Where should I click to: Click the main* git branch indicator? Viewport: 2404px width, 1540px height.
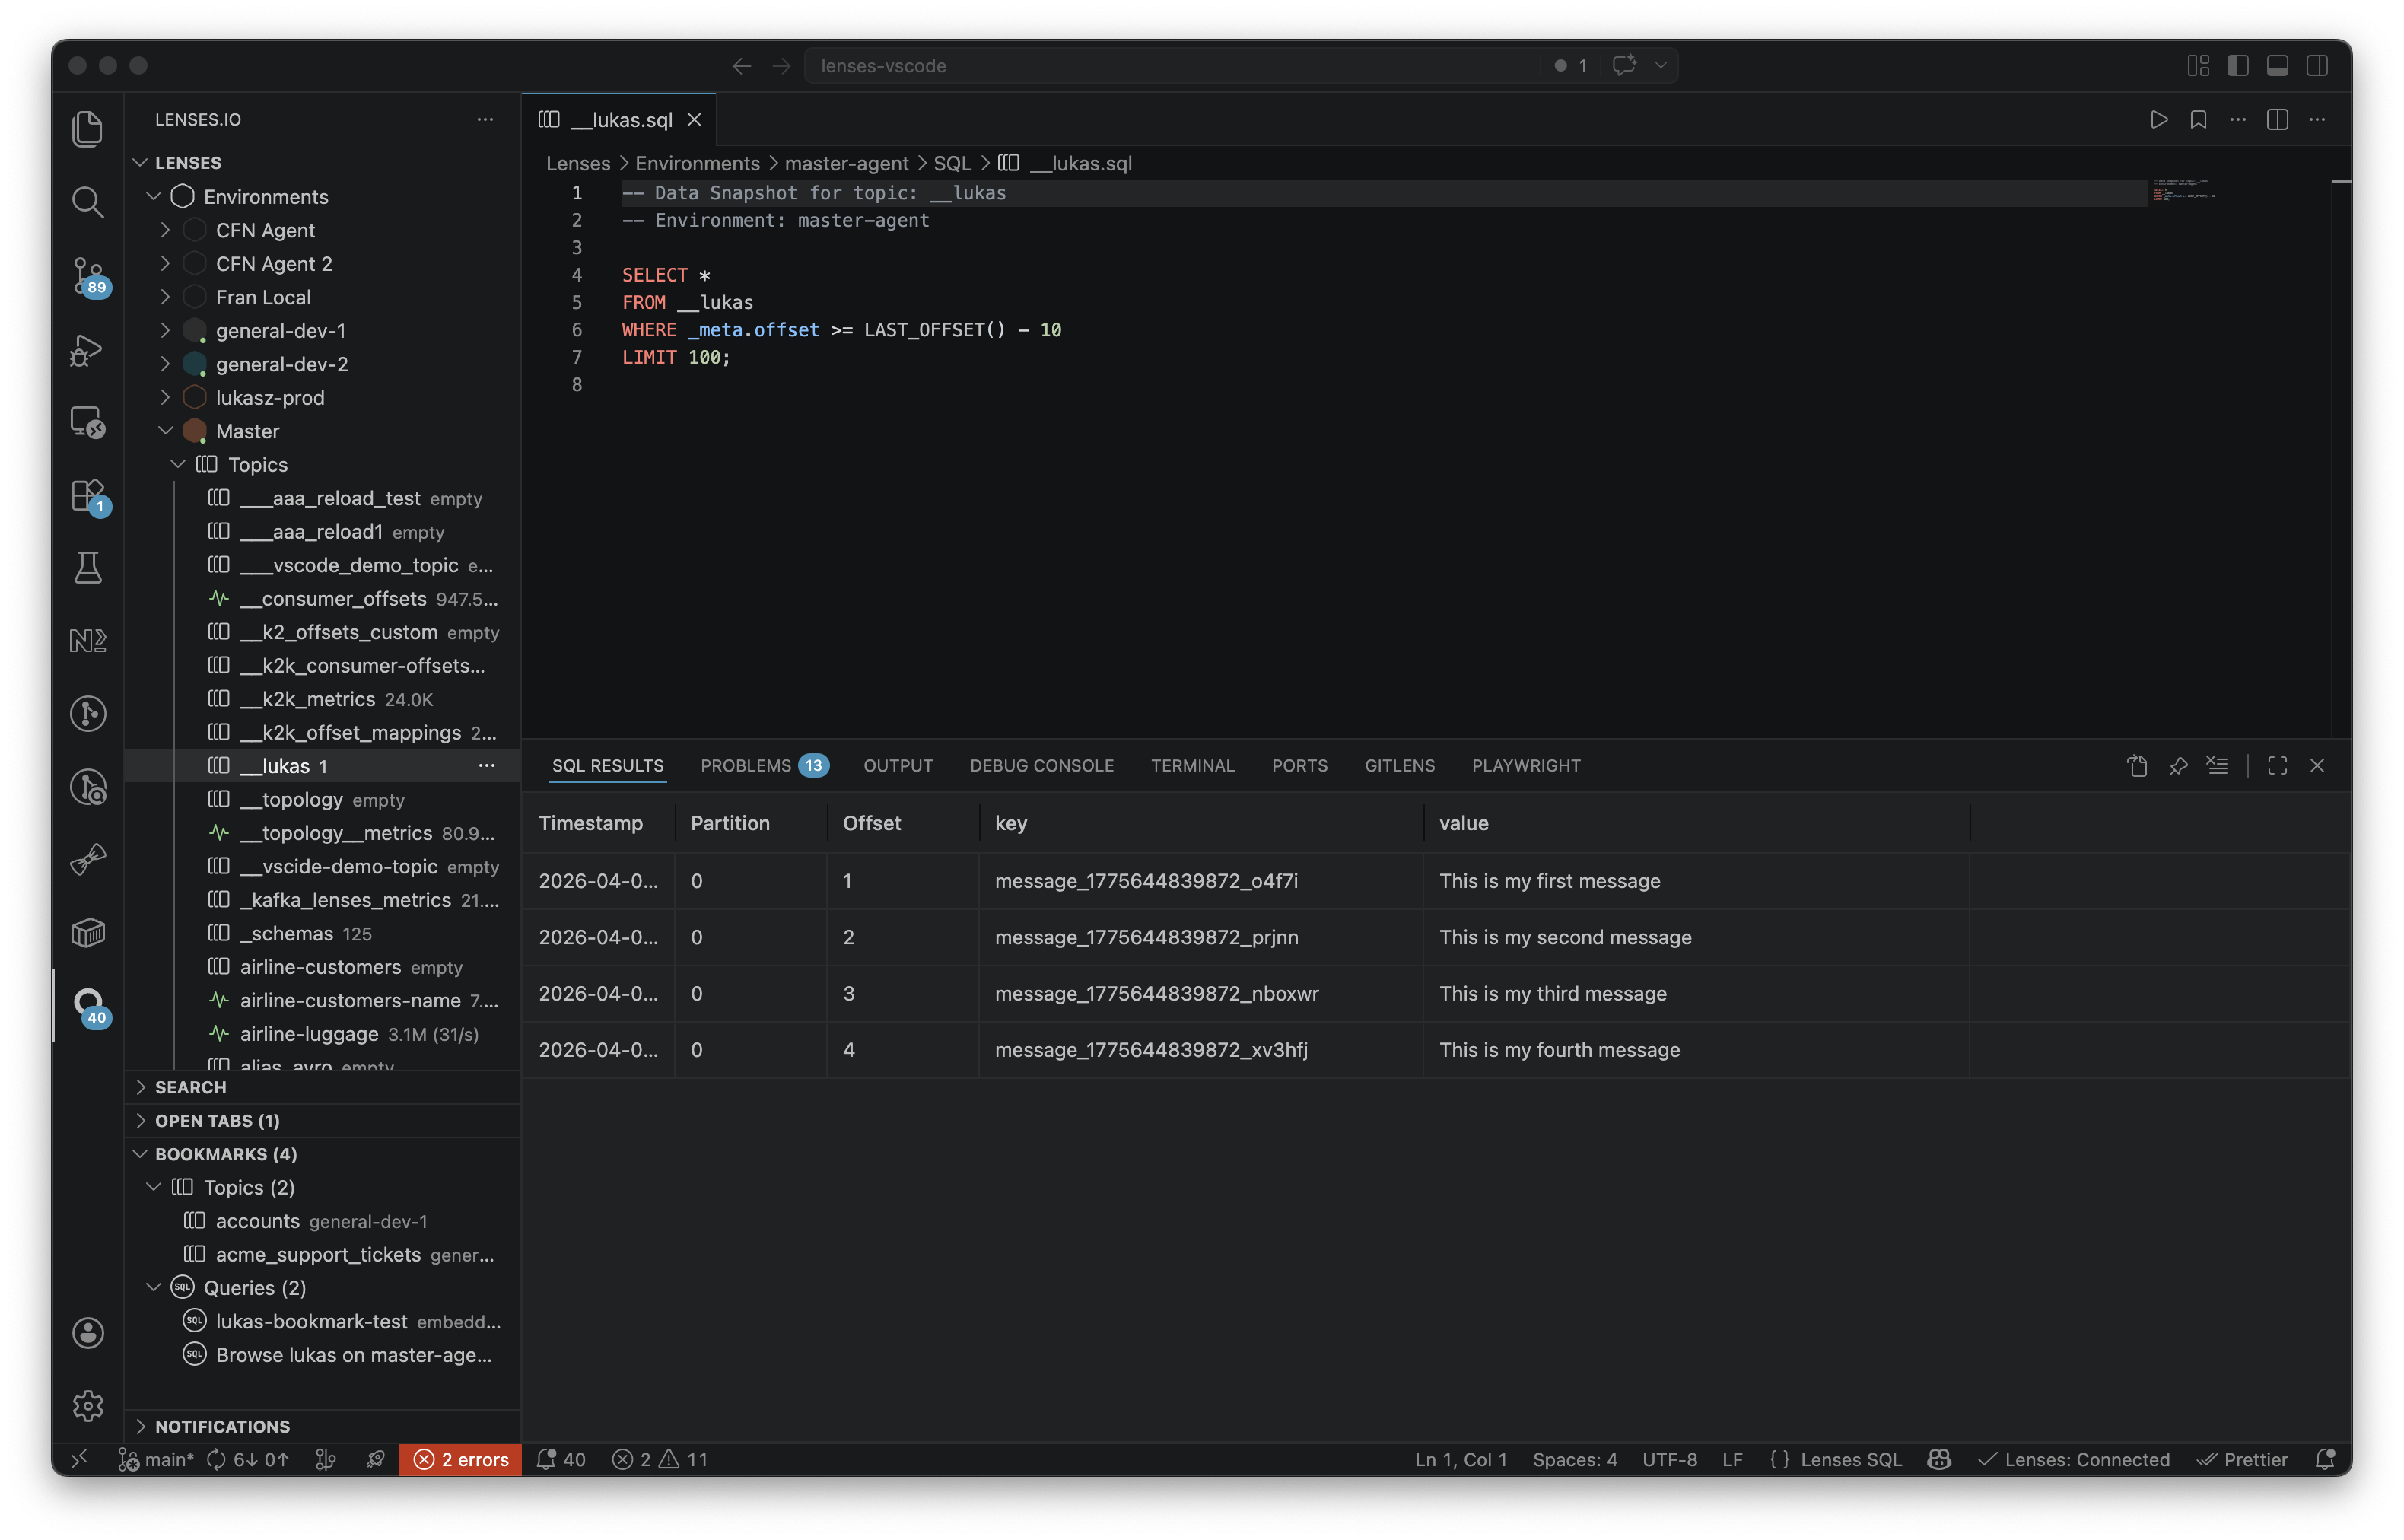[156, 1459]
